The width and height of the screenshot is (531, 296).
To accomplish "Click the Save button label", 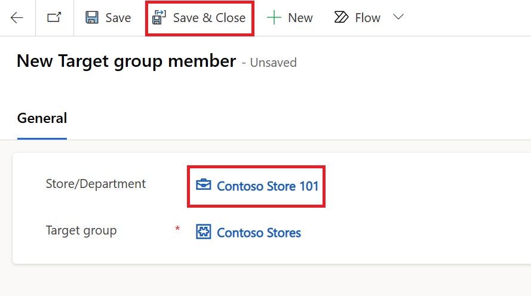I will click(118, 18).
